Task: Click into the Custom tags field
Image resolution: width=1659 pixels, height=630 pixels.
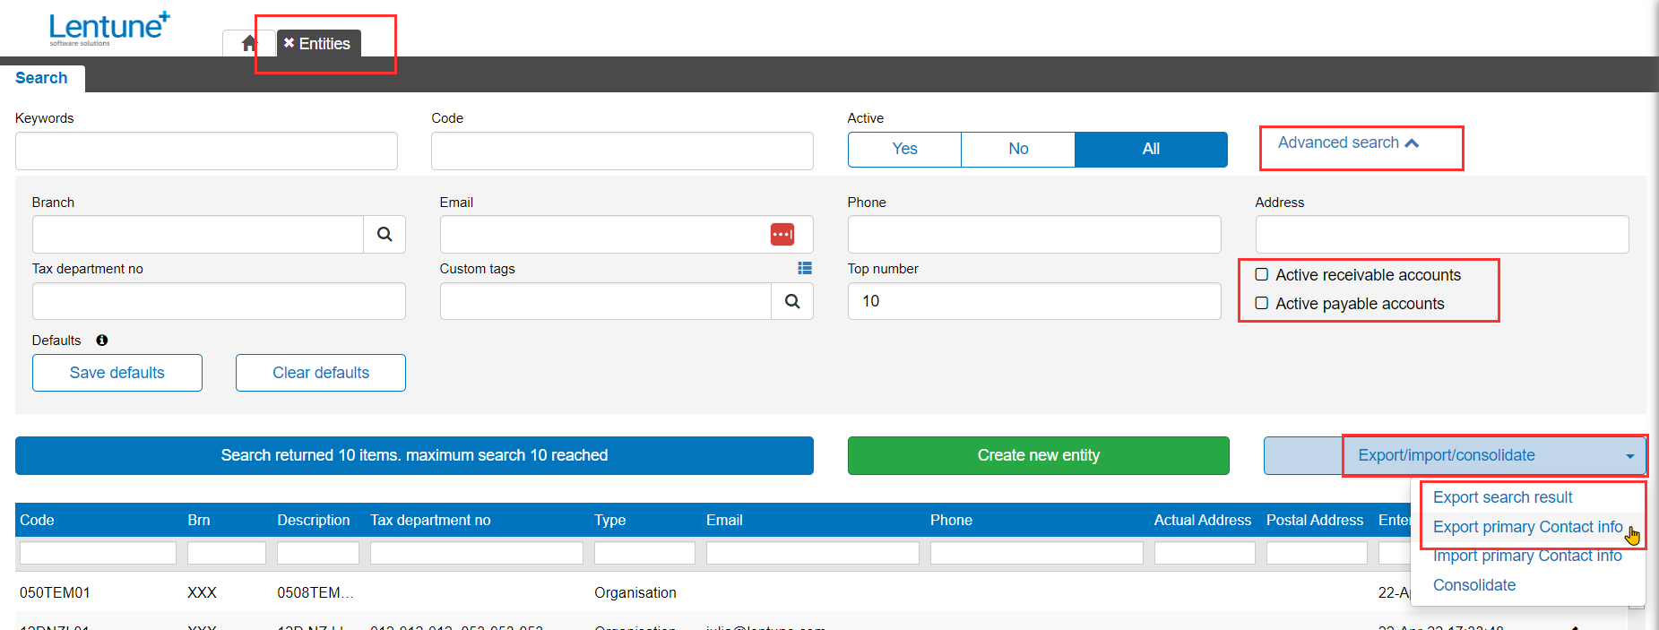Action: [606, 301]
